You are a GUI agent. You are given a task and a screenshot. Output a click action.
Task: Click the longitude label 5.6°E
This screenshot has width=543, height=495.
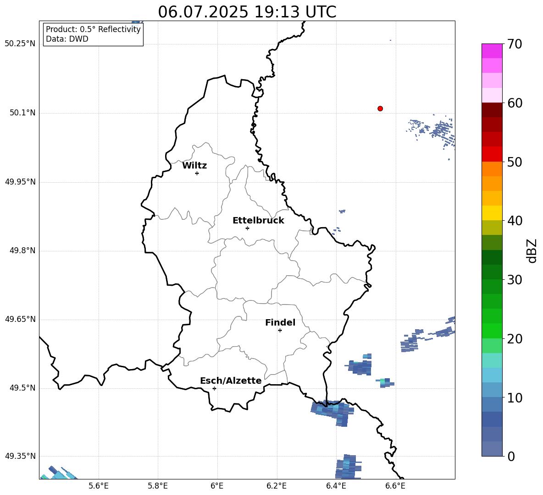99,486
